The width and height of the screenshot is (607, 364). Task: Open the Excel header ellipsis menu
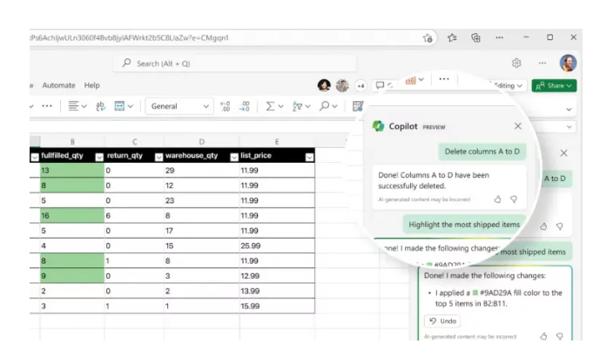[x=542, y=63]
